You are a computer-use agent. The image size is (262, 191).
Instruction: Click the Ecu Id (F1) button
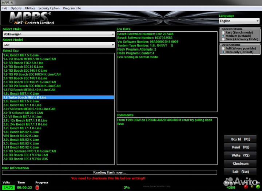coord(240,139)
